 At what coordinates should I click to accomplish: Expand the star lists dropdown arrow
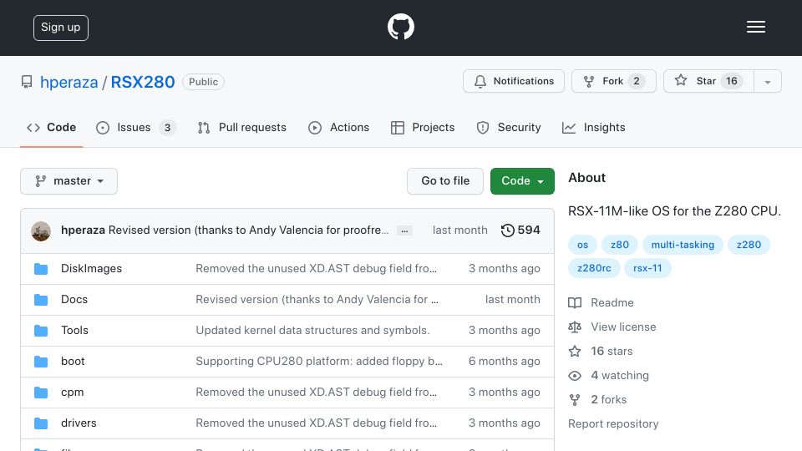[x=768, y=81]
